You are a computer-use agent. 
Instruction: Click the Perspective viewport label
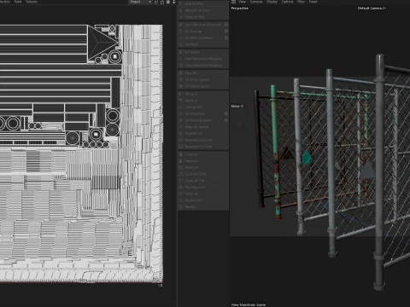coord(239,9)
